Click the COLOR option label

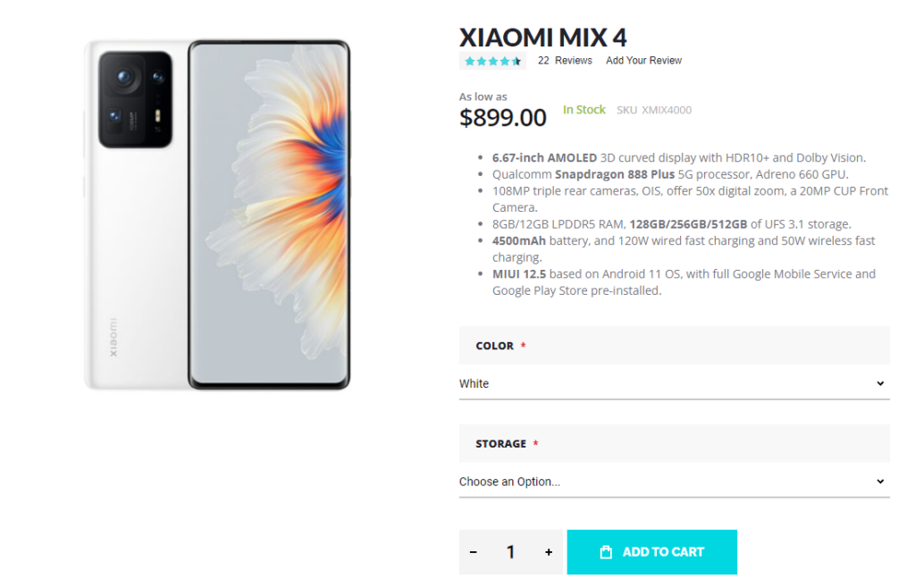click(x=494, y=346)
